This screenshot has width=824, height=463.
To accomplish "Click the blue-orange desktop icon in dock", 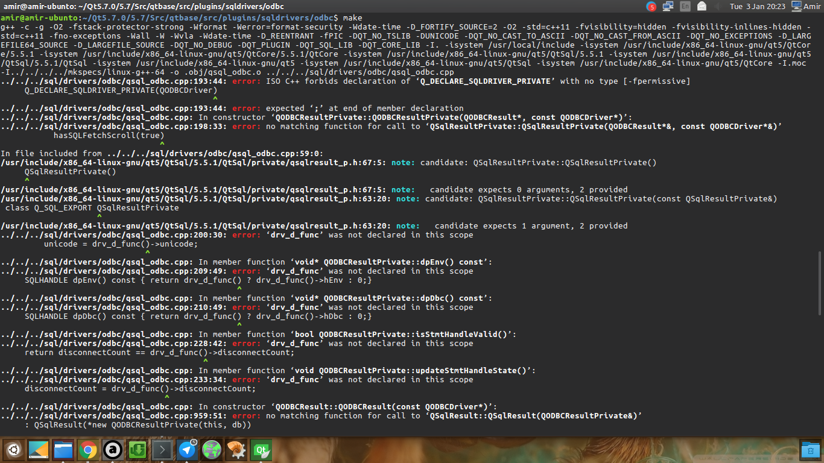I will 39,450.
